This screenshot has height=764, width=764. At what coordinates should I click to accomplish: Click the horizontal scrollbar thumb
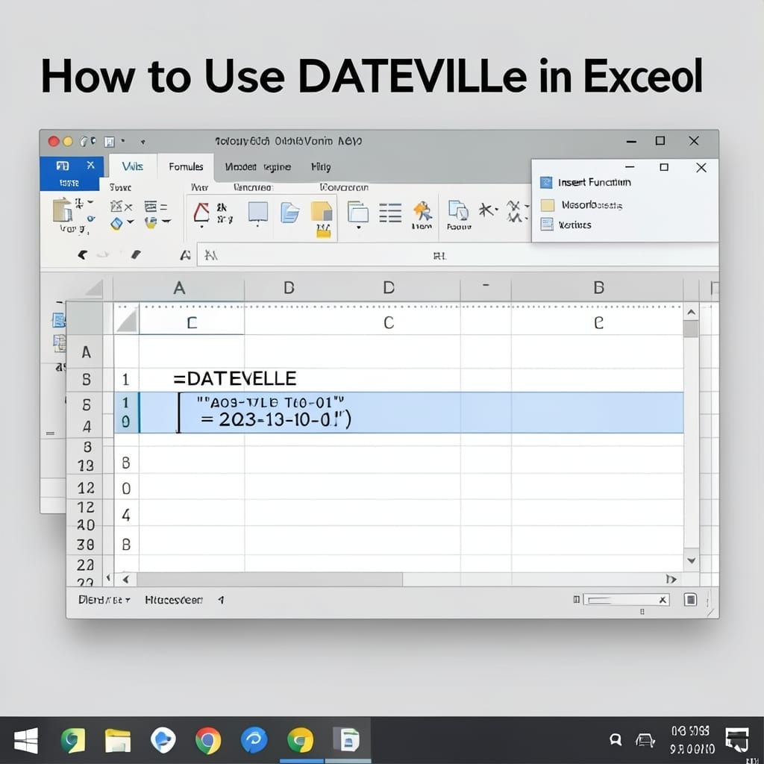coord(270,579)
